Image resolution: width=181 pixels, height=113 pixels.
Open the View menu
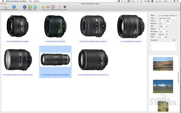pos(30,1)
